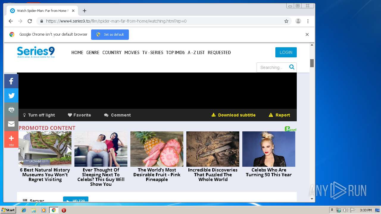The image size is (381, 214).
Task: Open GENRE menu
Action: [93, 52]
